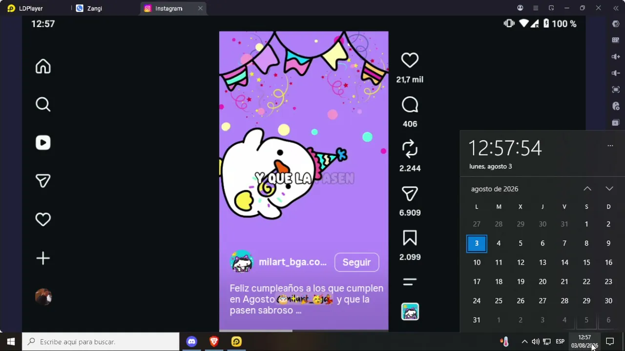Click the taskbar clock and date
Image resolution: width=625 pixels, height=351 pixels.
point(584,341)
